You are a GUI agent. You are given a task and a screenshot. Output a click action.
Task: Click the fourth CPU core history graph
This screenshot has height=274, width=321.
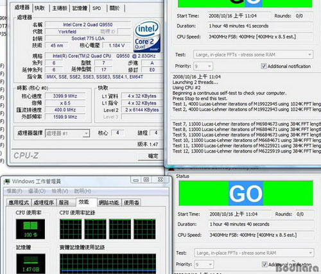pyautogui.click(x=144, y=229)
